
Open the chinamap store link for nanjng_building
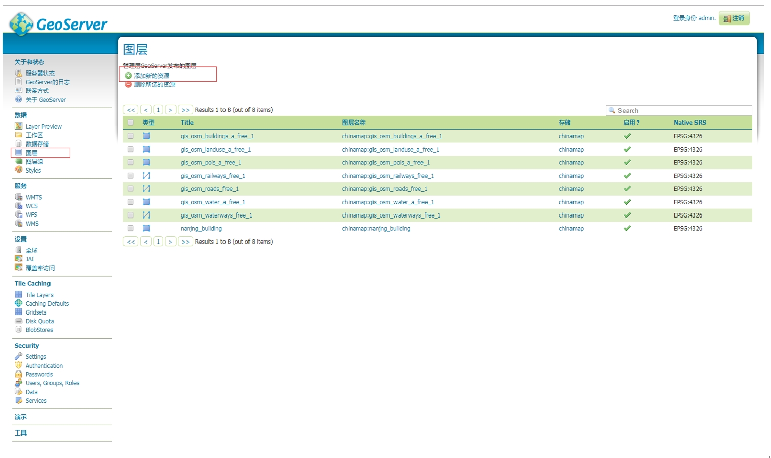point(571,229)
